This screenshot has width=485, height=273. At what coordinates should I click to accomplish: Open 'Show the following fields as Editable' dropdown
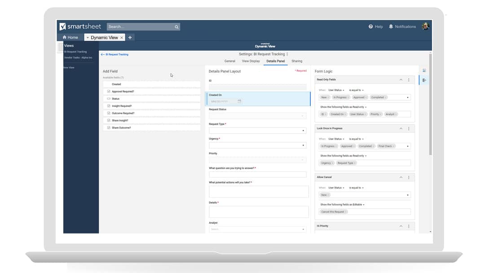(x=342, y=205)
